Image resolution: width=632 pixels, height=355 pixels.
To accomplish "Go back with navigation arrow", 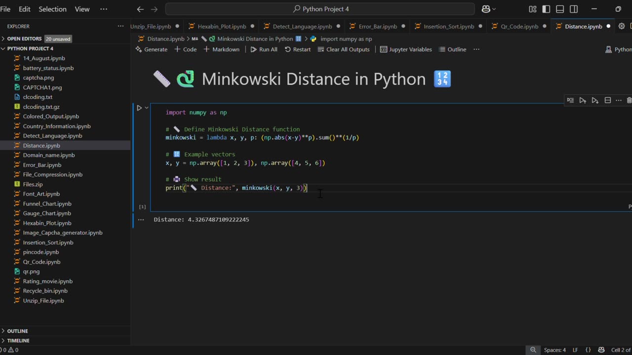I will [x=140, y=9].
